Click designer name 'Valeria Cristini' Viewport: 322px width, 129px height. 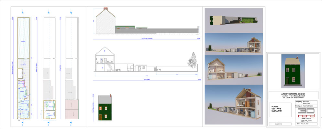point(308,106)
